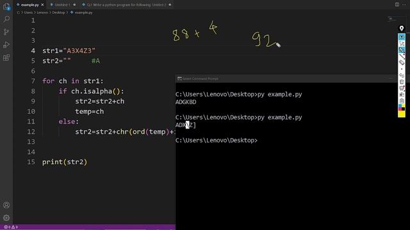
Task: Toggle ink visibility with the eye icon
Action: click(402, 37)
